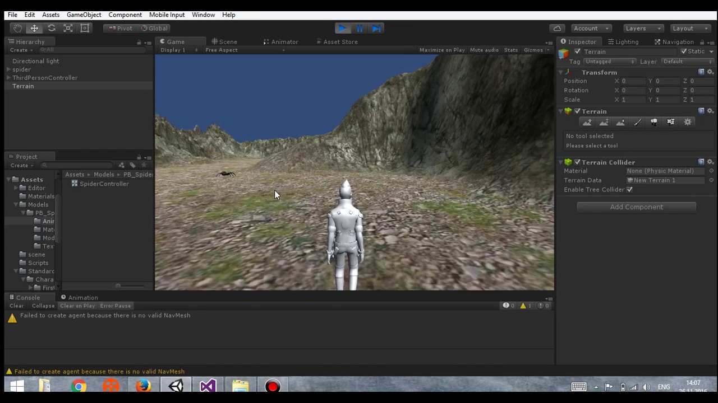718x403 pixels.
Task: Open the Layout dropdown
Action: click(x=691, y=28)
